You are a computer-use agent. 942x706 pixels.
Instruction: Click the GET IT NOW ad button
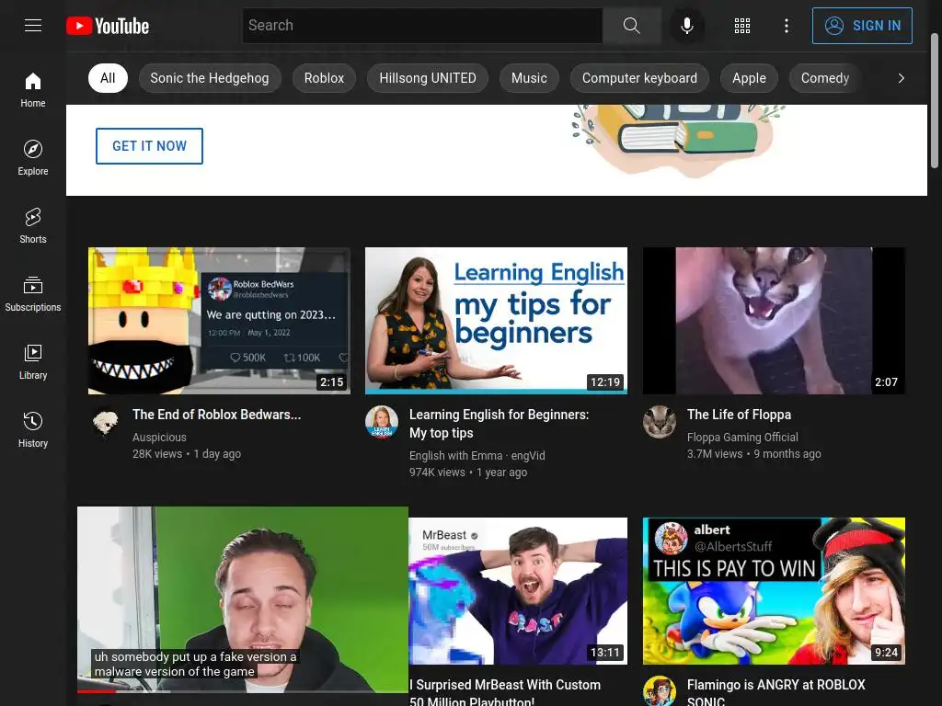click(149, 146)
